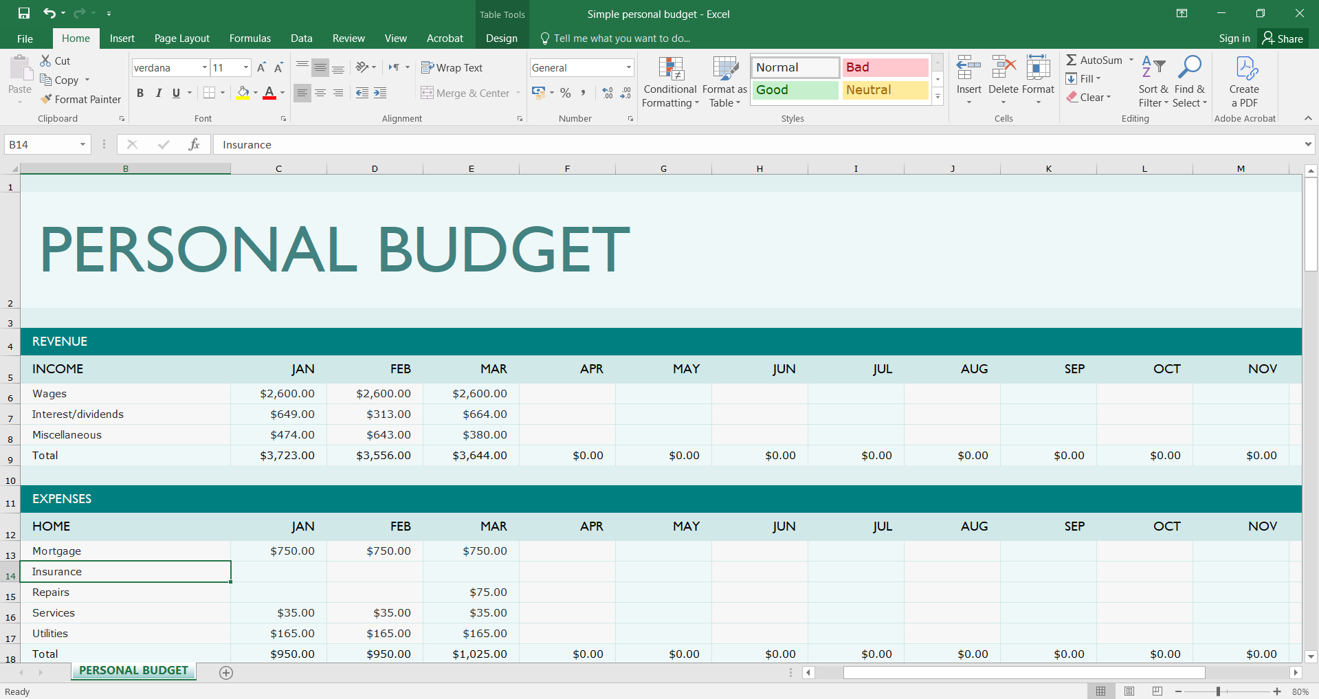Click the Sign in link

(1234, 38)
